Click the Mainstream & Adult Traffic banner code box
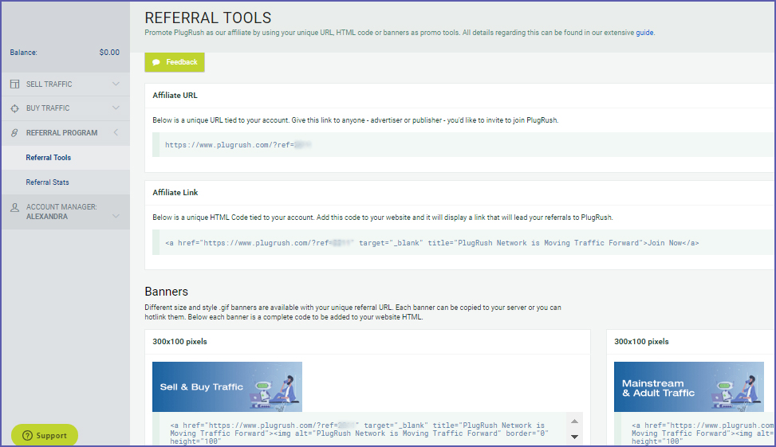 tap(695, 429)
